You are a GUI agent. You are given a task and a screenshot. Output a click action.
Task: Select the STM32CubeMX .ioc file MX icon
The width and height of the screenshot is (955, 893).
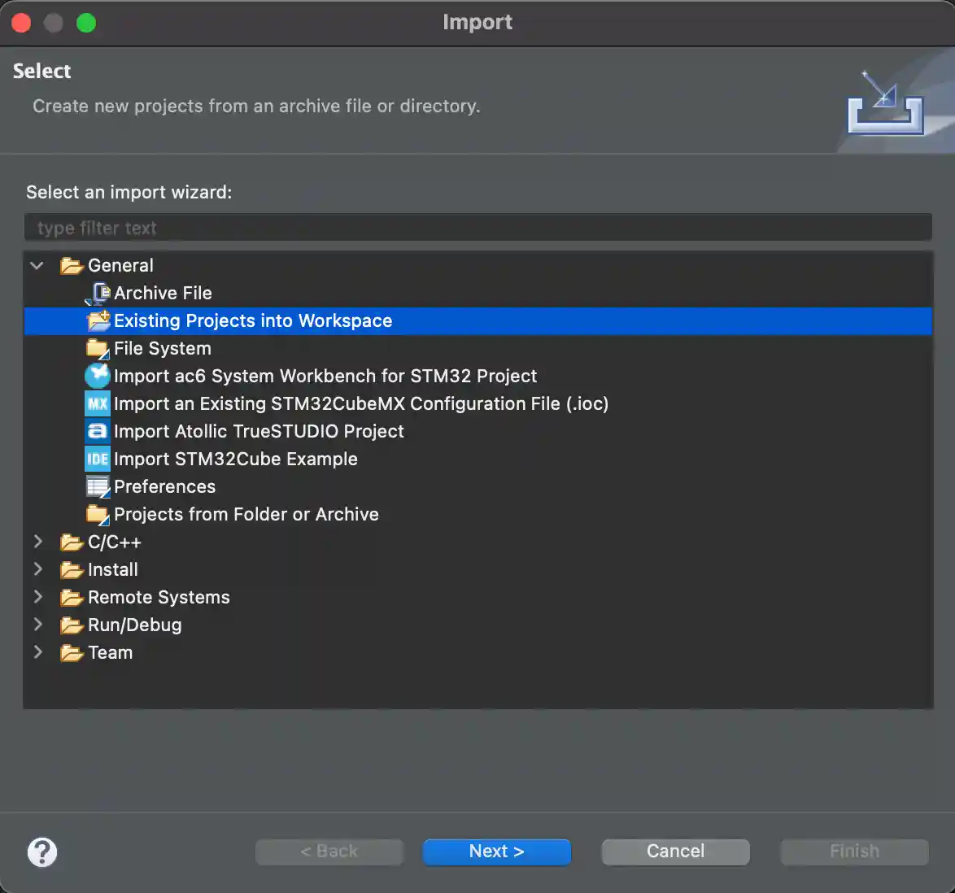[97, 403]
